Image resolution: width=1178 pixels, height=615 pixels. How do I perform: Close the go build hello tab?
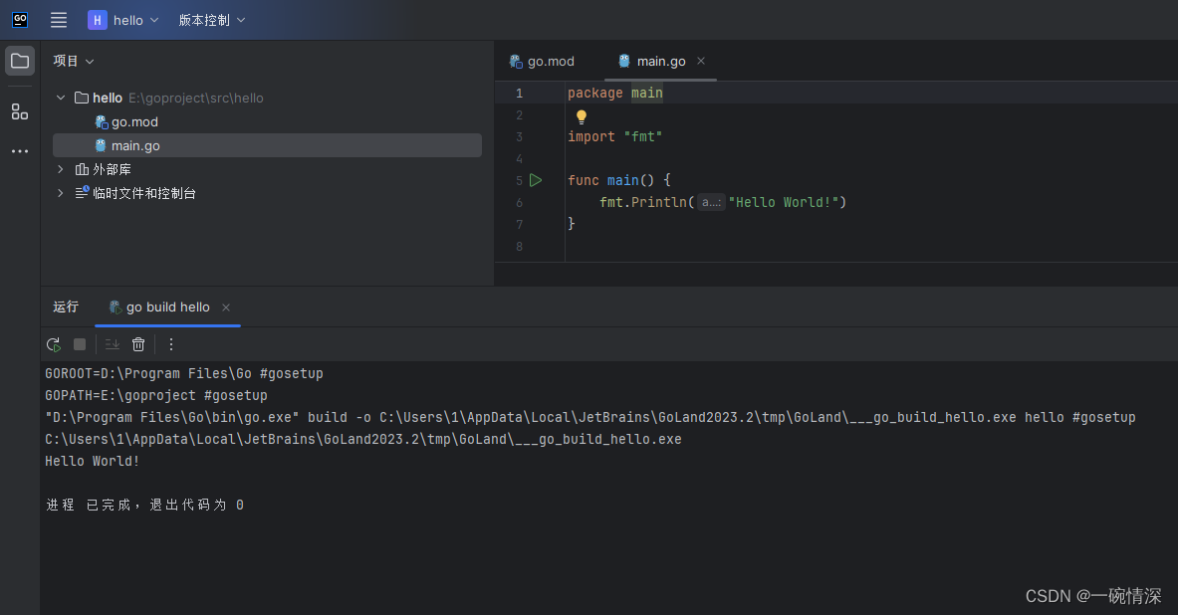[226, 307]
